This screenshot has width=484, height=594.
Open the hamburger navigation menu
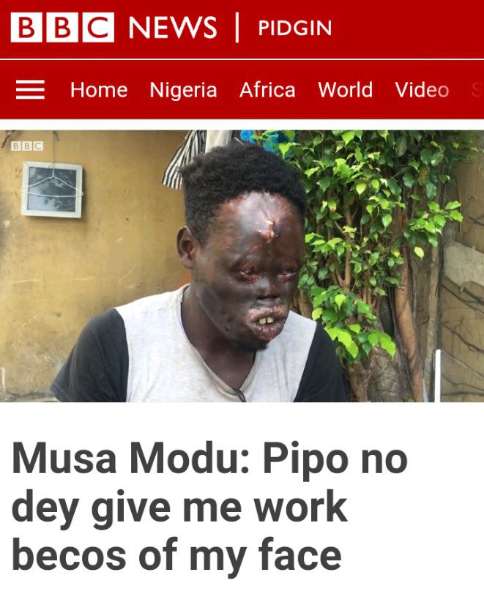[x=30, y=90]
